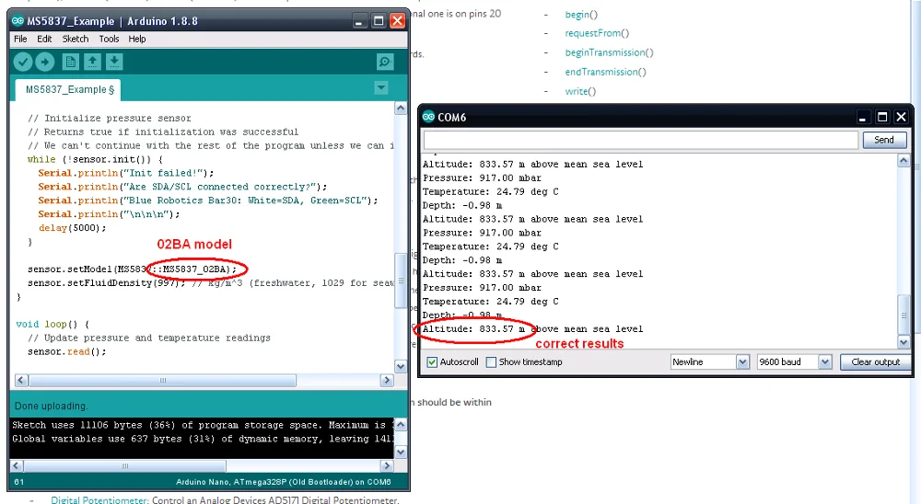
Task: Click the endTransmission() link
Action: 606,72
